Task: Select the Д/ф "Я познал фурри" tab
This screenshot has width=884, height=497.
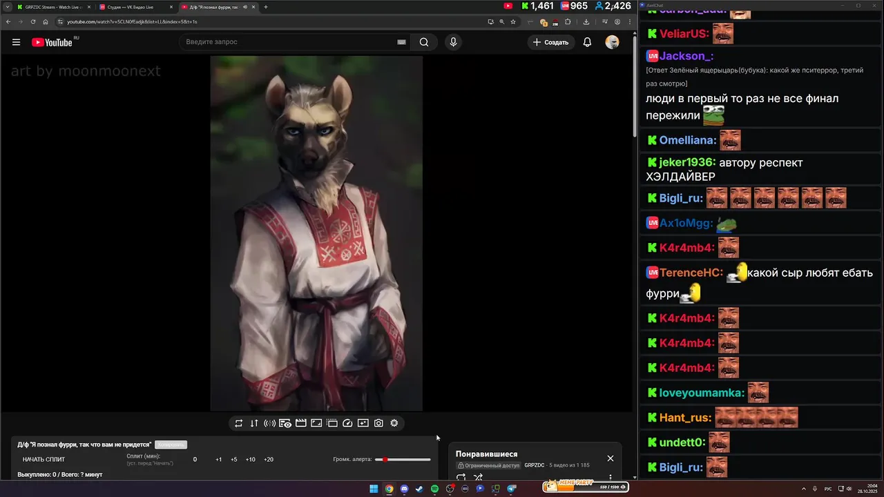Action: [x=218, y=7]
